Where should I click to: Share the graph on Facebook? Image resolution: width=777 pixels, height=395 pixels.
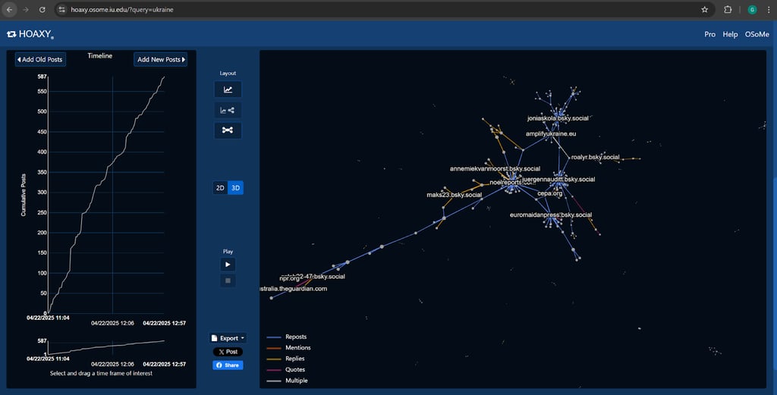pos(228,365)
